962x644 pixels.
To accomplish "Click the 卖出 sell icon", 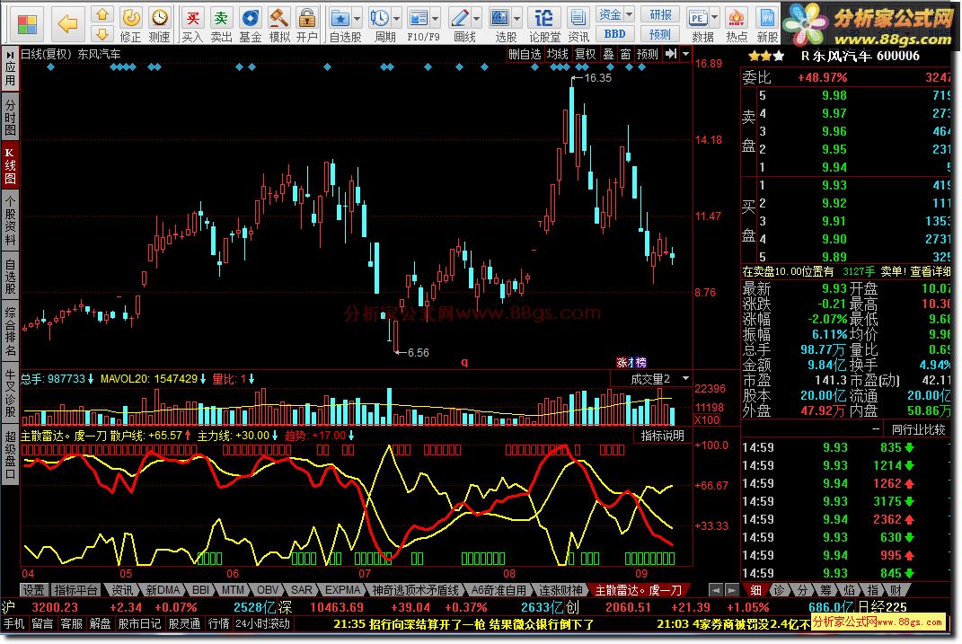I will (x=221, y=24).
